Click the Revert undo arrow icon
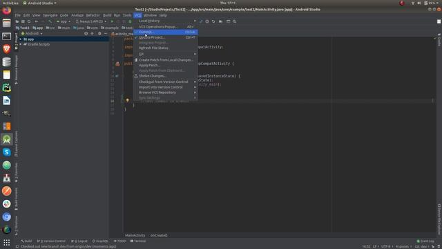Image resolution: width=442 pixels, height=249 pixels. click(x=213, y=21)
